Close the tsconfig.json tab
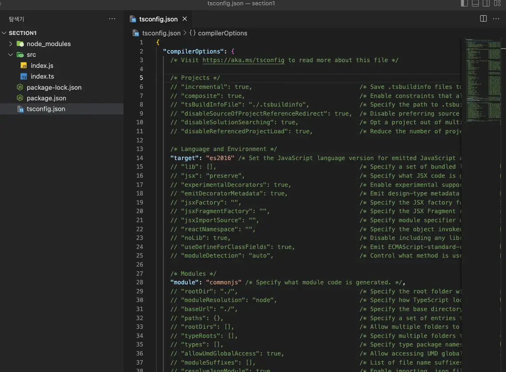The height and width of the screenshot is (372, 506). 184,19
